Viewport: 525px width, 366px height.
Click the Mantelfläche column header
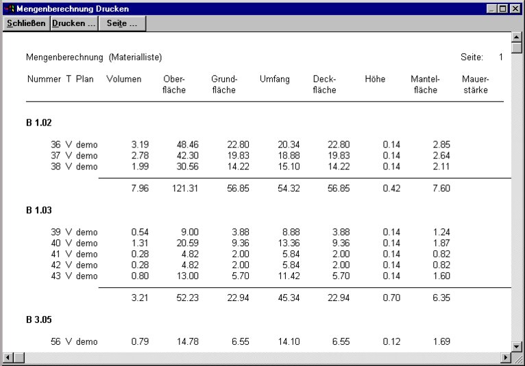pyautogui.click(x=425, y=84)
